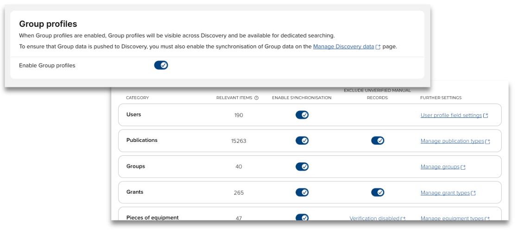This screenshot has width=518, height=233.
Task: Click external-link icon beside Manage publication types
Action: click(x=487, y=141)
